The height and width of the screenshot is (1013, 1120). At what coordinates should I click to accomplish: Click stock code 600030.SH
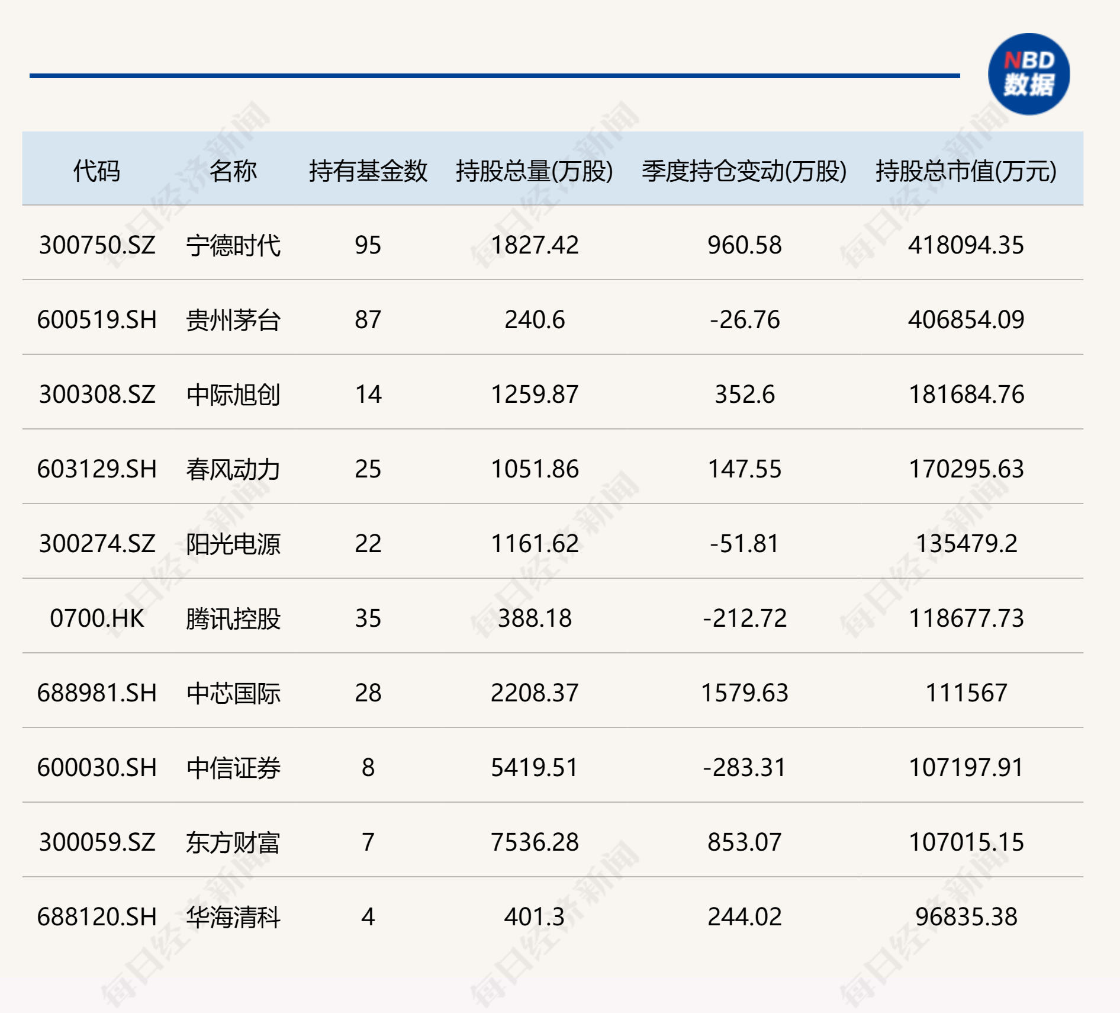tap(97, 768)
